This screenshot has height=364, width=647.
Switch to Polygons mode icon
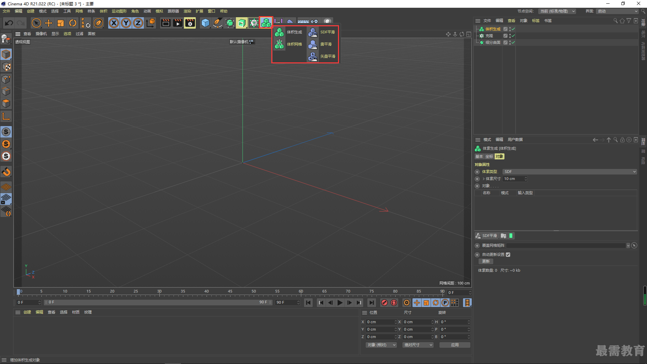pos(6,103)
